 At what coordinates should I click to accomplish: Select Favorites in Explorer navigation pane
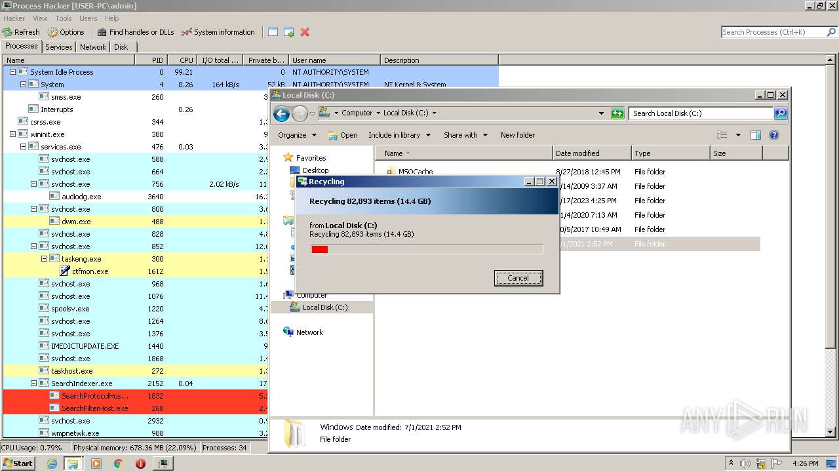coord(311,158)
